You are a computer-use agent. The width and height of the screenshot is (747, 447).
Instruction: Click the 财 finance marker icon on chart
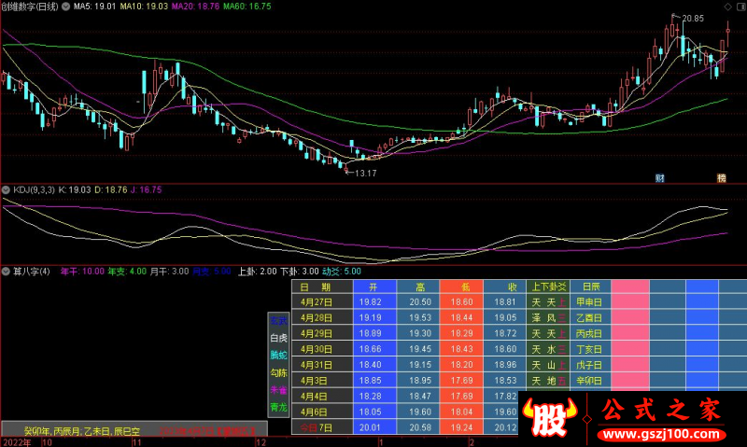(x=660, y=175)
